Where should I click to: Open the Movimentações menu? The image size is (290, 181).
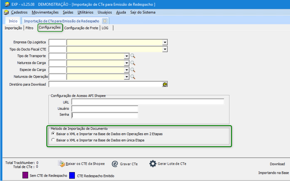(45, 12)
